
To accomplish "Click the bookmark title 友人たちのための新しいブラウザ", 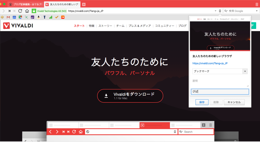I will click(x=212, y=56).
